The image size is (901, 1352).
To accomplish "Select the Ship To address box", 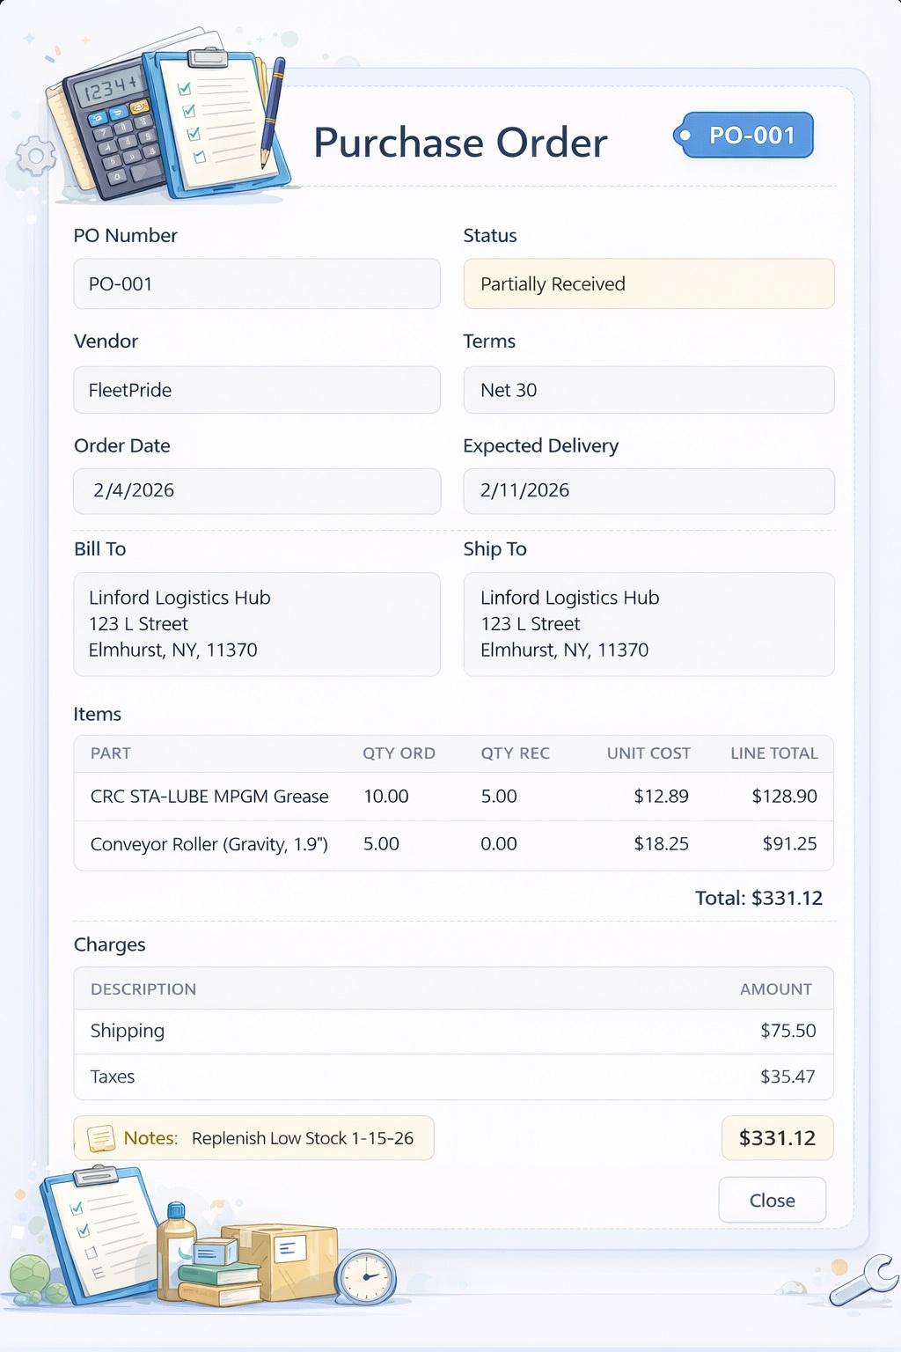I will (648, 624).
